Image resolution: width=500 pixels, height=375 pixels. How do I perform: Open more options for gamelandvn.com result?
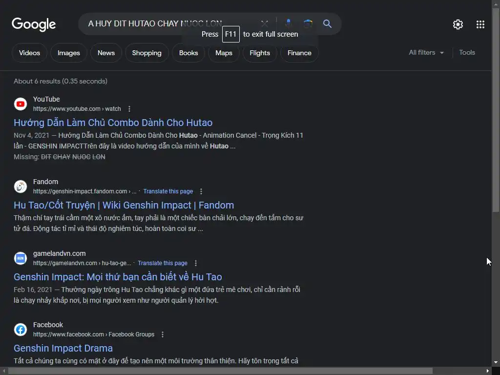[x=195, y=263]
